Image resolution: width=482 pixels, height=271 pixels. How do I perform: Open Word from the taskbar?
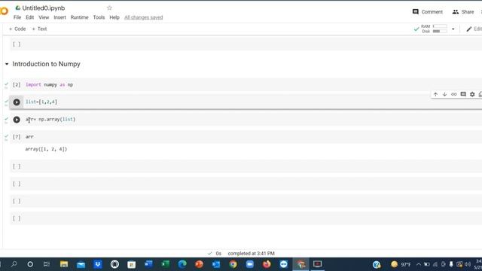pos(148,264)
